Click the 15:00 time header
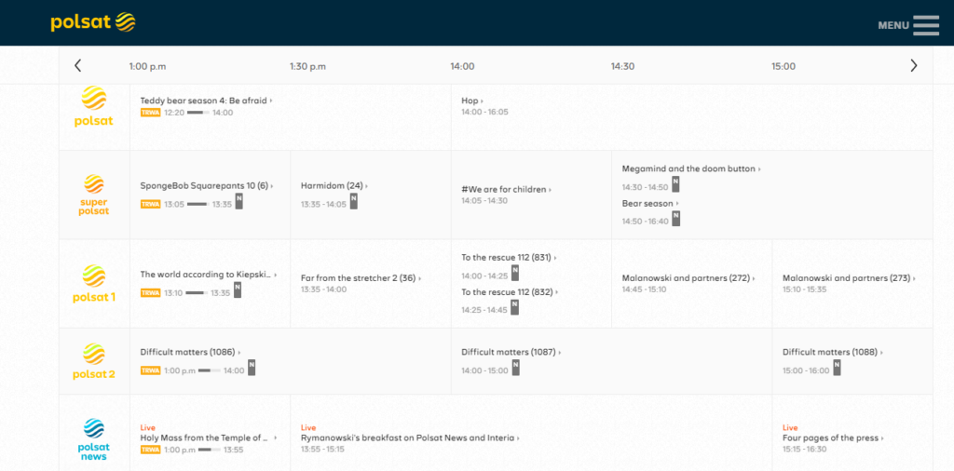The image size is (954, 471). point(784,66)
